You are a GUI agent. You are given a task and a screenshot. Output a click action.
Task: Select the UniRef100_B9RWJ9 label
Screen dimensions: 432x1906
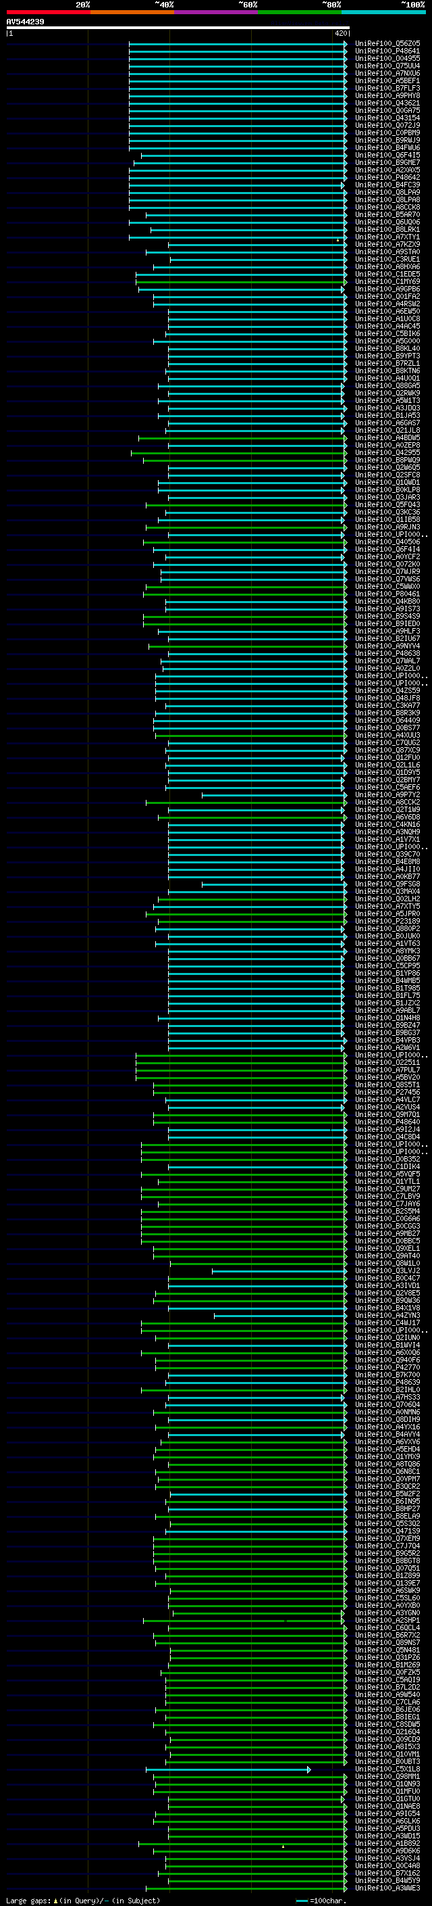click(387, 140)
